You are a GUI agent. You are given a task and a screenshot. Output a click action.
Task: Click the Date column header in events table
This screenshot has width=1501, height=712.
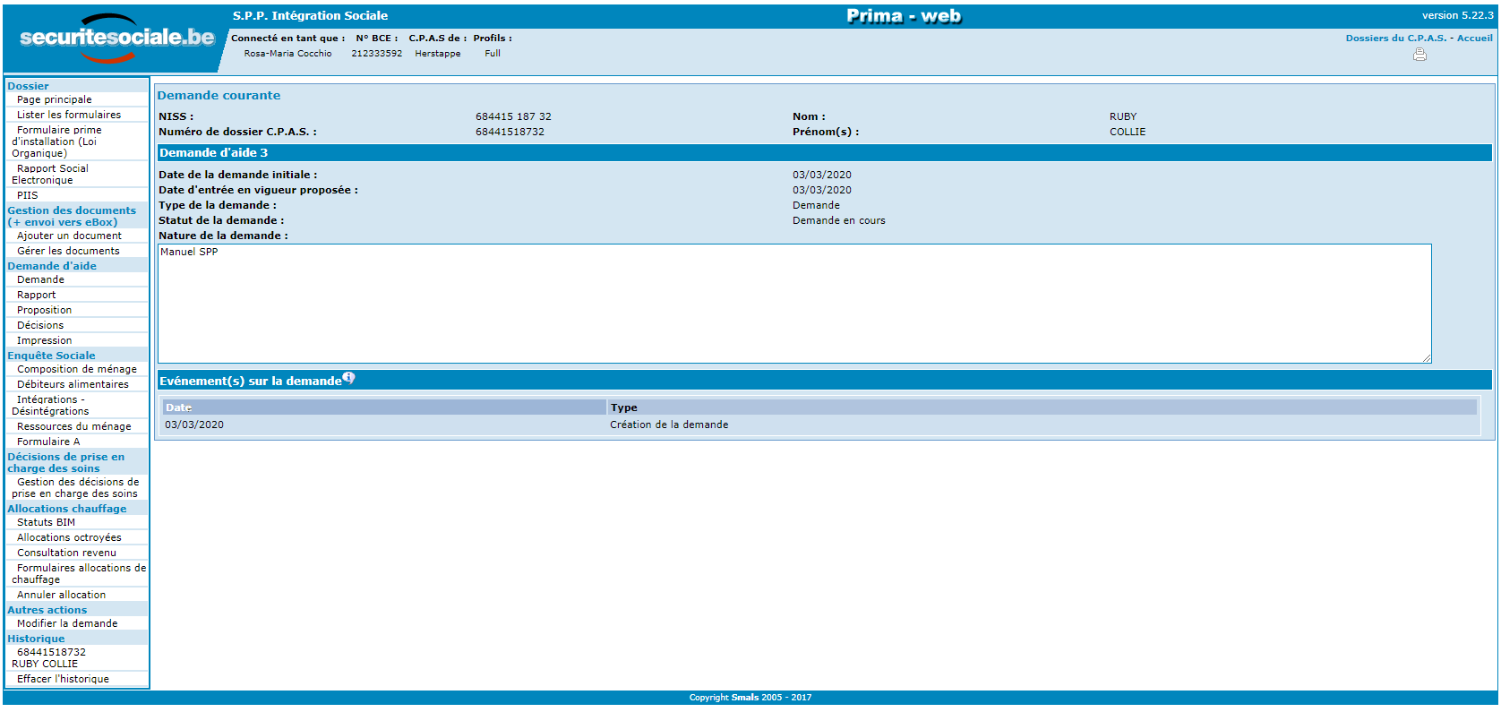click(384, 407)
